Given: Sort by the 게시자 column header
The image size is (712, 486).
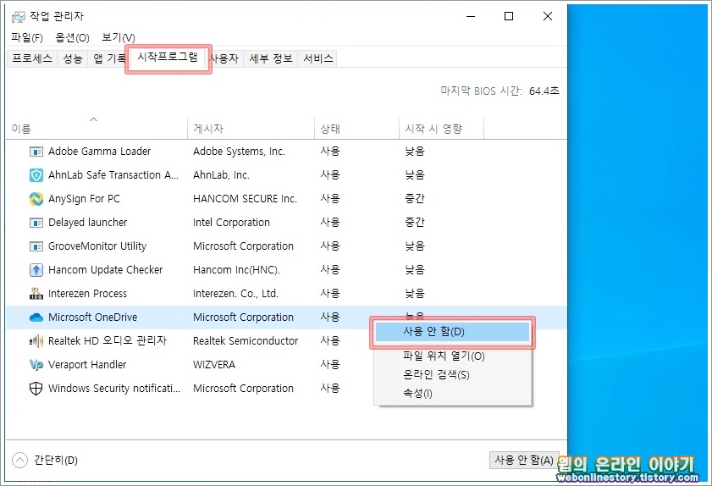Looking at the screenshot, I should coord(251,128).
